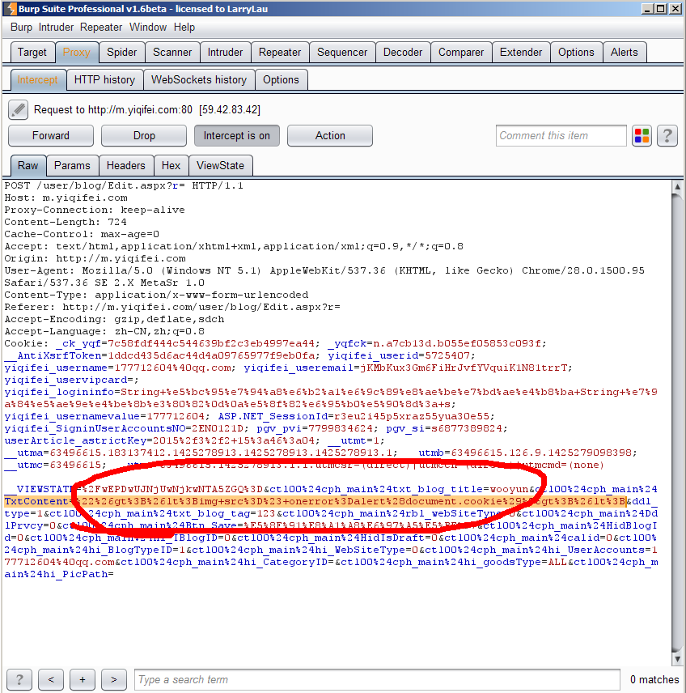
Task: Click the POST /user/blog/Edit.aspx request line
Action: 124,185
